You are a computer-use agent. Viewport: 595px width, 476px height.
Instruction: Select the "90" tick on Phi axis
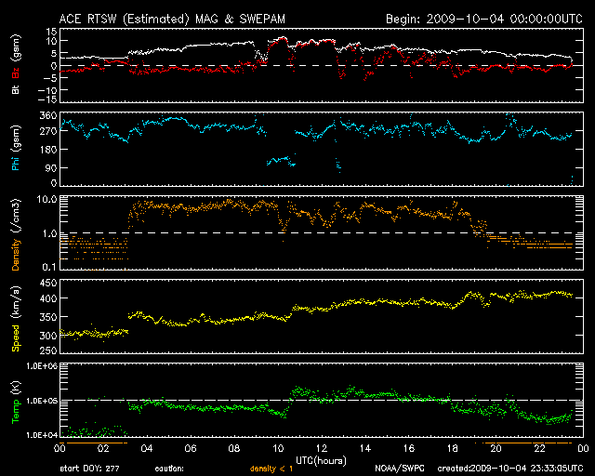(x=52, y=167)
